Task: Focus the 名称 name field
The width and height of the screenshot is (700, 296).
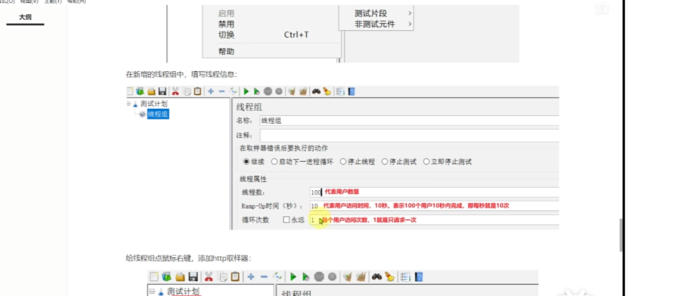Action: [x=409, y=121]
